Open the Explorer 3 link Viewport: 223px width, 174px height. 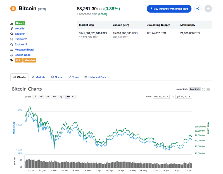pyautogui.click(x=21, y=44)
